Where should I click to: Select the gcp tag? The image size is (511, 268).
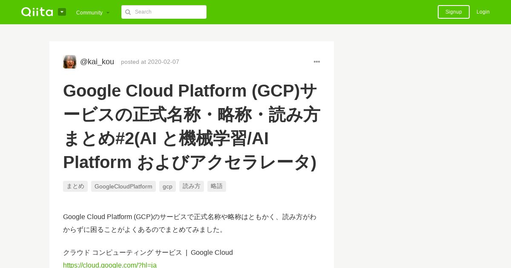pyautogui.click(x=167, y=186)
